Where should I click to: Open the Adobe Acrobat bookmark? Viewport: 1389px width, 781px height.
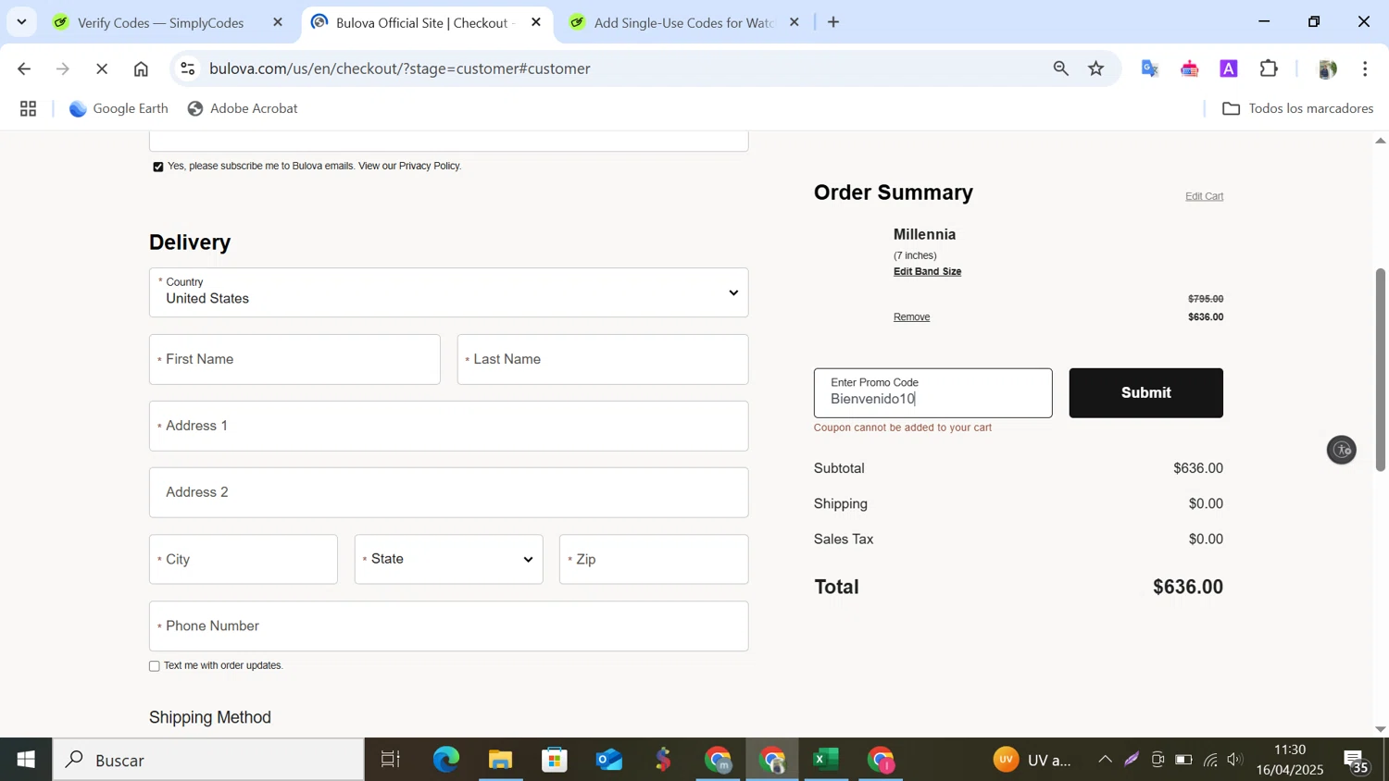(243, 108)
